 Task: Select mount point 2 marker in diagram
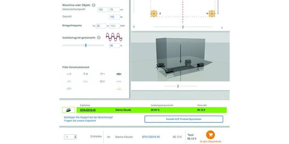click(154, 13)
